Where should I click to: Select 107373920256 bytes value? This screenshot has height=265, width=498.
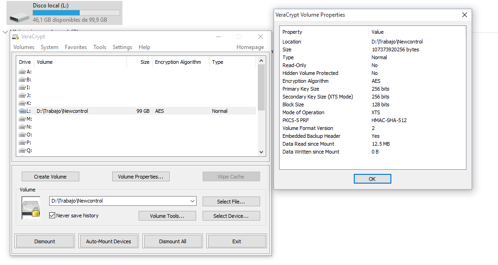coord(396,49)
